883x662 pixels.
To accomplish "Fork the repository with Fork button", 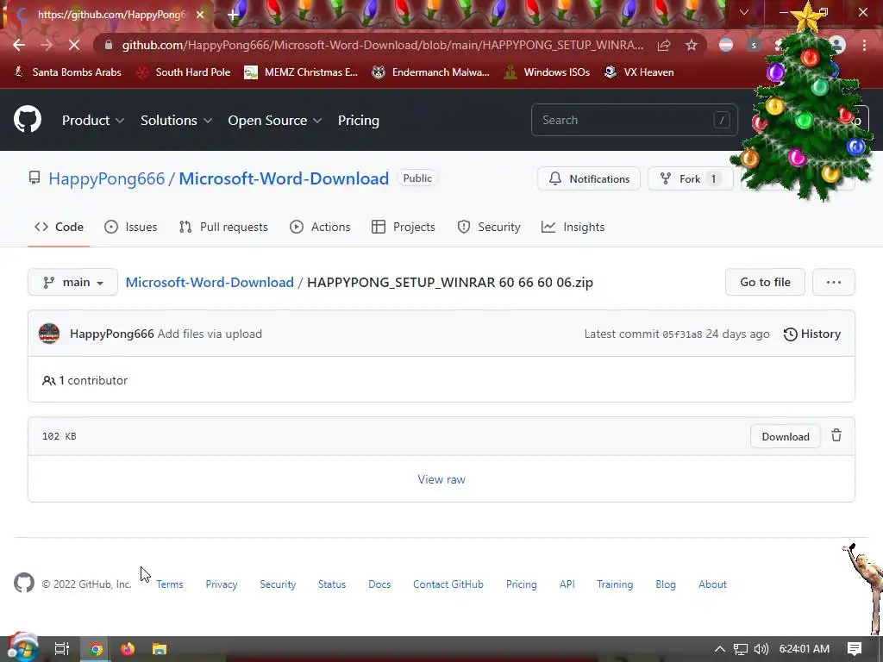I will (691, 178).
